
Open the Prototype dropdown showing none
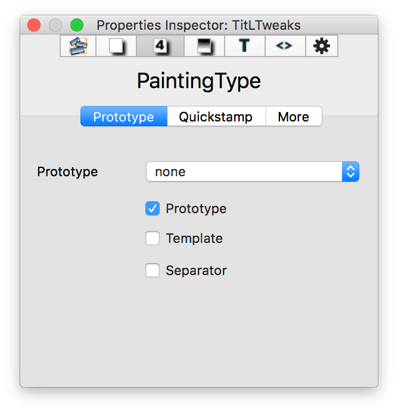pos(244,172)
